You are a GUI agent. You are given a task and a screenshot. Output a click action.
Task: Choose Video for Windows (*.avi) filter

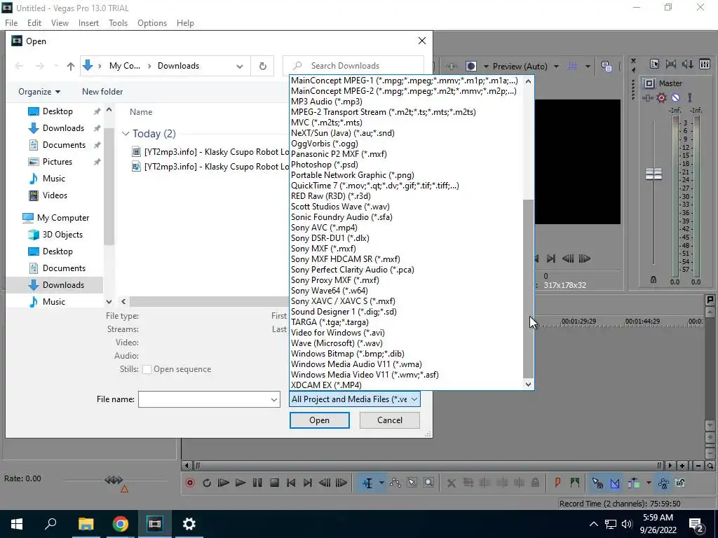pyautogui.click(x=407, y=333)
